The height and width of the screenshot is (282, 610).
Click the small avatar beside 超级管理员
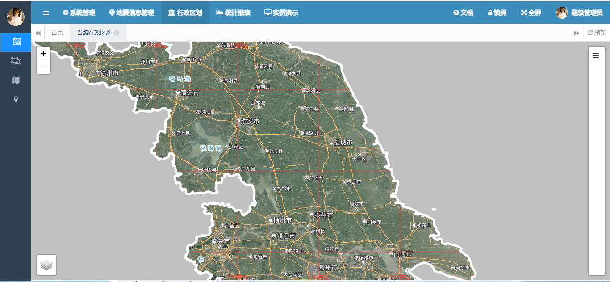click(562, 13)
